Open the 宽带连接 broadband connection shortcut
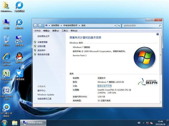169x126 pixels. [19, 41]
